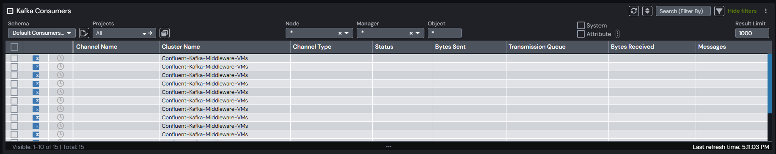Viewport: 776px width, 154px height.
Task: Check the fourth table row's checkbox
Action: [x=14, y=84]
